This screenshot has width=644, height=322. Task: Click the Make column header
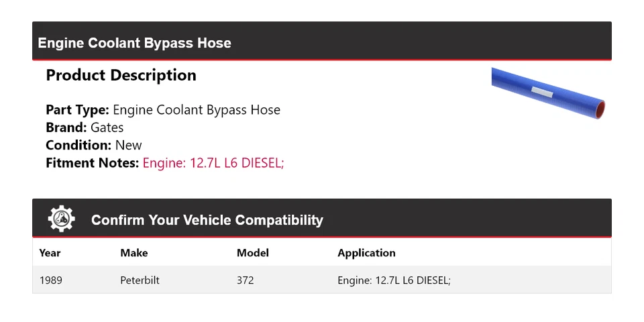[133, 253]
